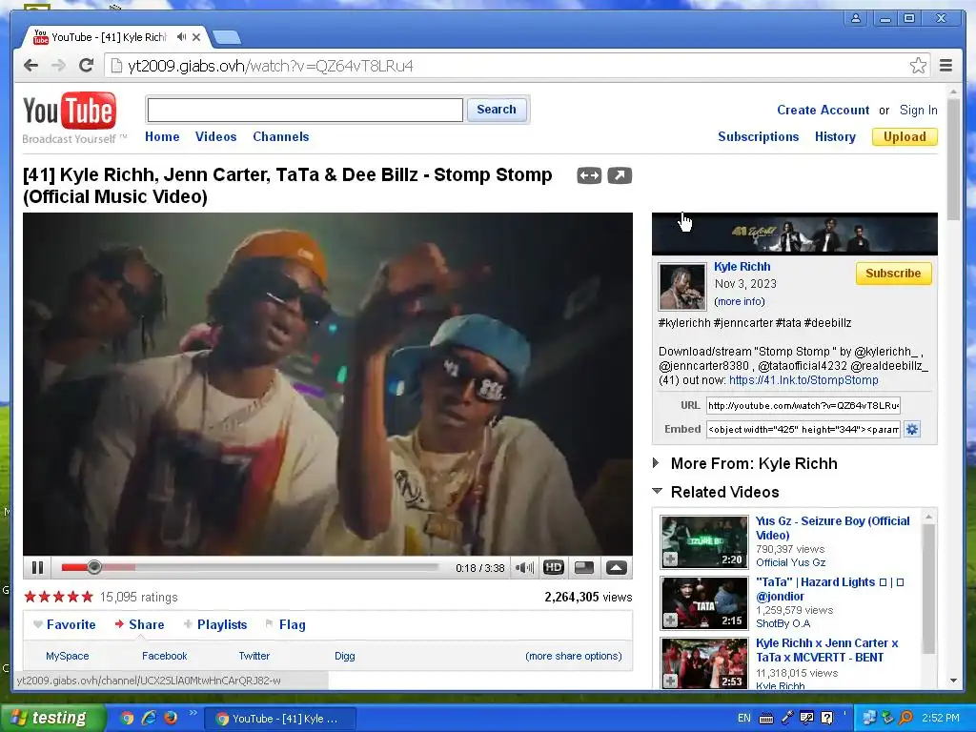Image resolution: width=976 pixels, height=732 pixels.
Task: Open the 41.lnk.to/StompStomp link
Action: [x=803, y=380]
